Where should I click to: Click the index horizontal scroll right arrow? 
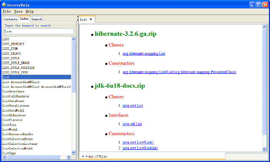click(68, 157)
